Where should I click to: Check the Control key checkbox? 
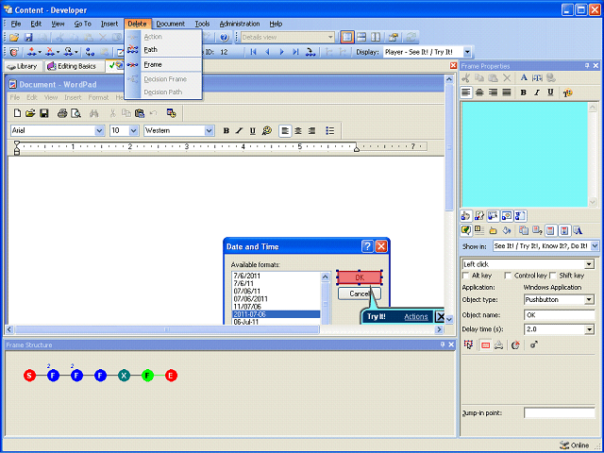[x=508, y=276]
